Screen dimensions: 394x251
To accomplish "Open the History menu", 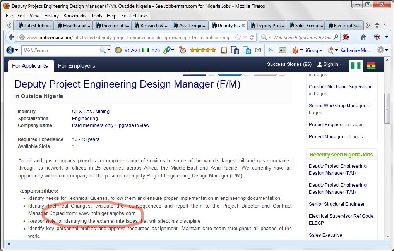I will click(x=51, y=16).
